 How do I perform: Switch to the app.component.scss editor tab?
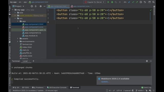(x=81, y=6)
